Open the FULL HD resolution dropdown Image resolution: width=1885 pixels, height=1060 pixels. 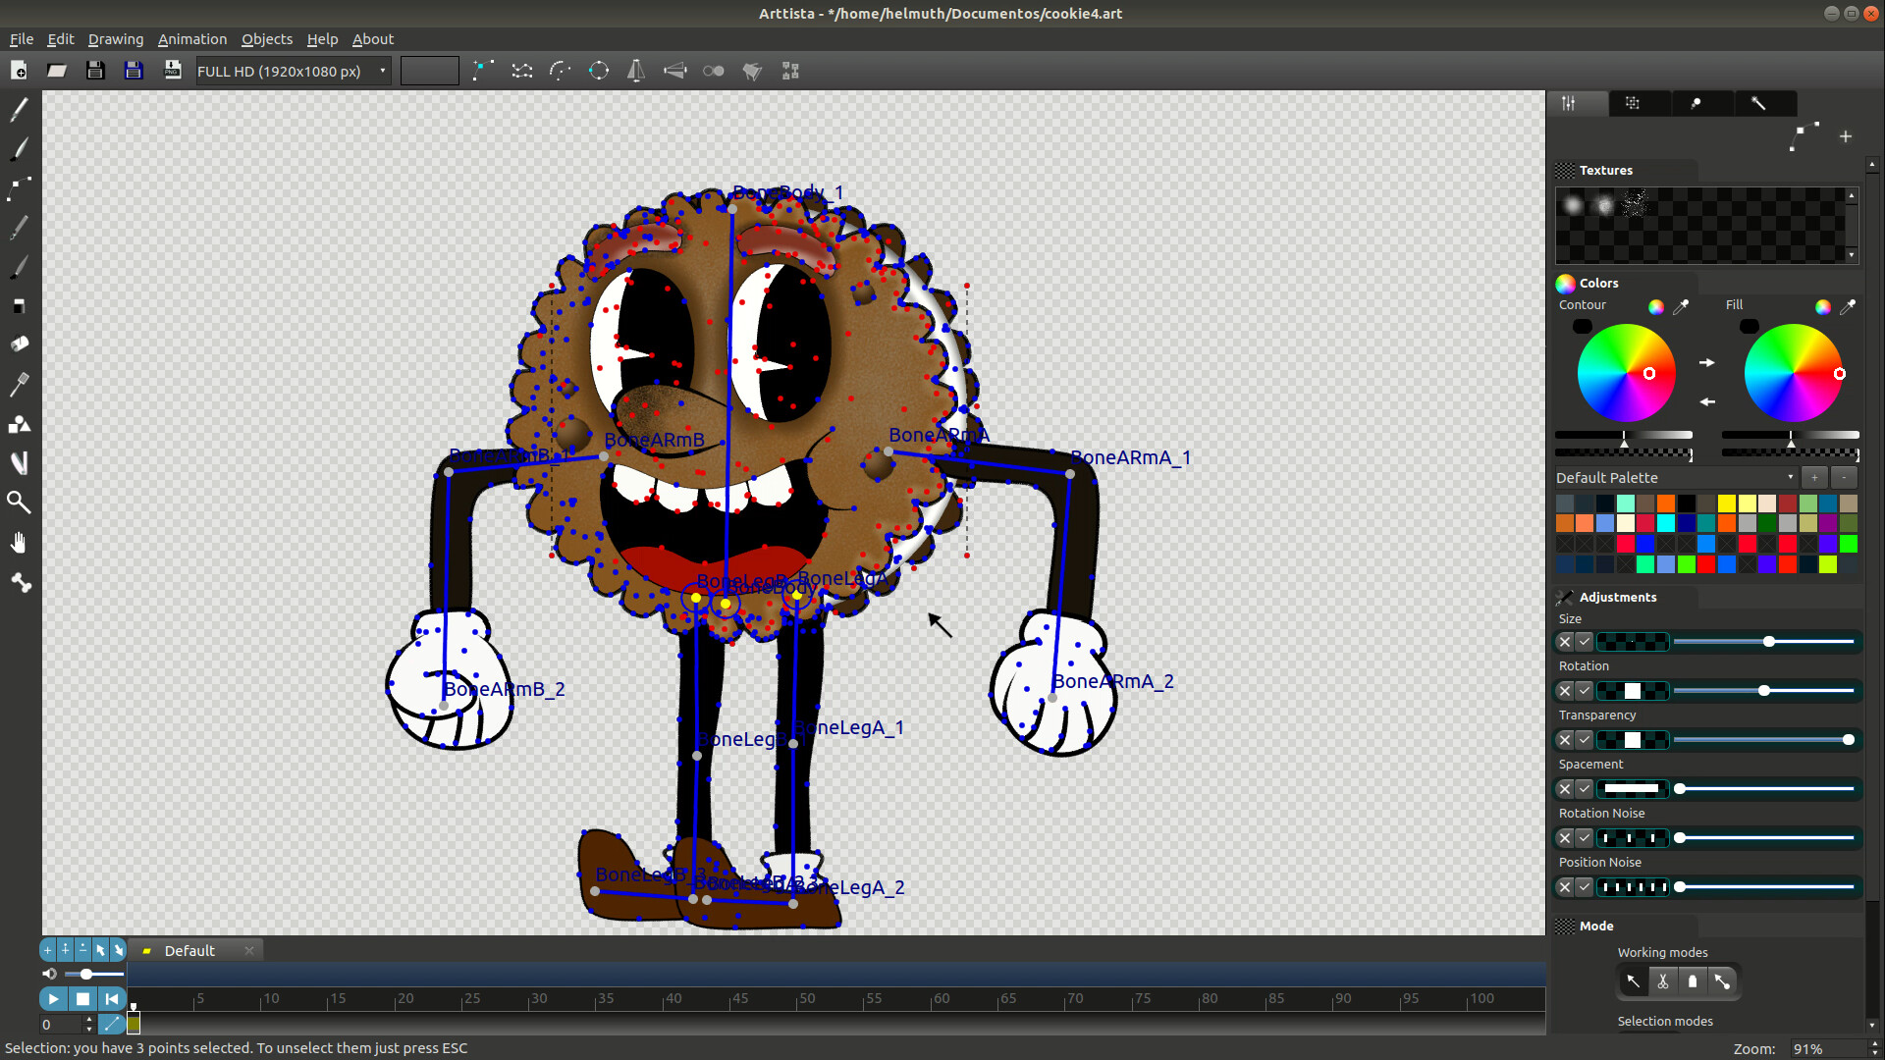[x=381, y=70]
